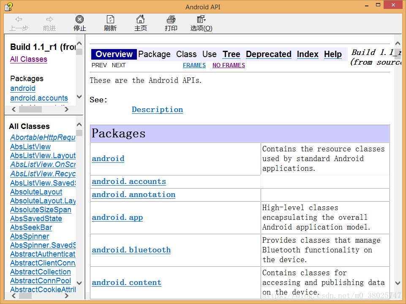Click up arrow of All Classes scrollbar

[79, 125]
